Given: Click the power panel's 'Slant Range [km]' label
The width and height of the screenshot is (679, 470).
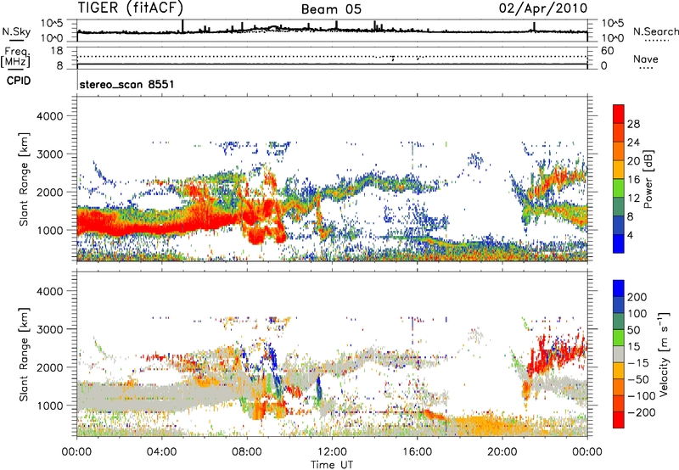Looking at the screenshot, I should (x=24, y=179).
